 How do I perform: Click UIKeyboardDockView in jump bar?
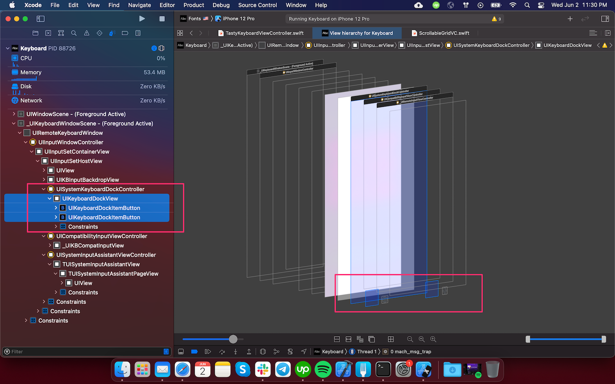(x=564, y=45)
